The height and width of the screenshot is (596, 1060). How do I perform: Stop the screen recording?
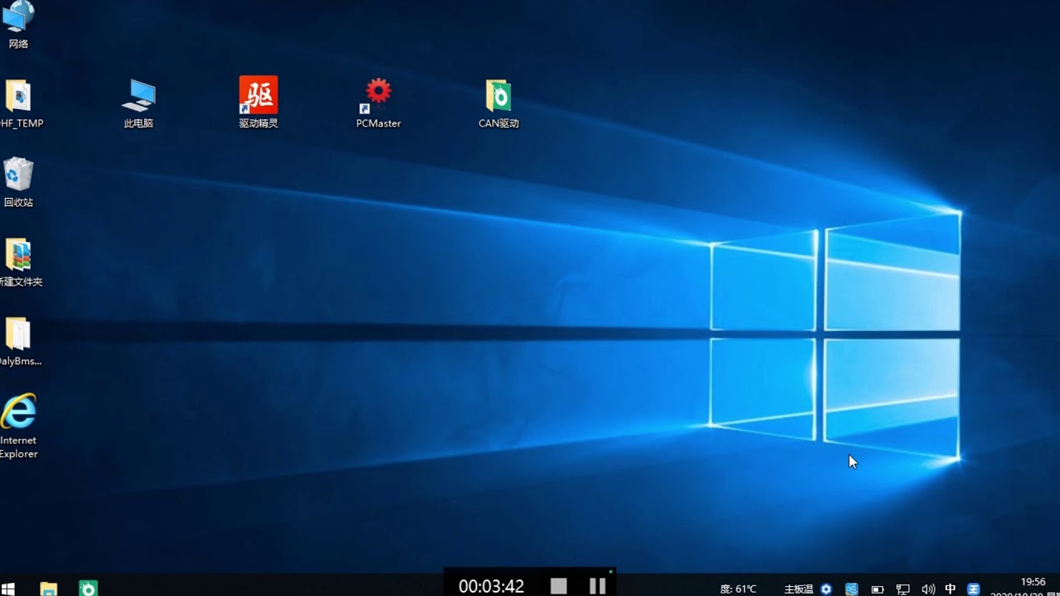pyautogui.click(x=559, y=586)
